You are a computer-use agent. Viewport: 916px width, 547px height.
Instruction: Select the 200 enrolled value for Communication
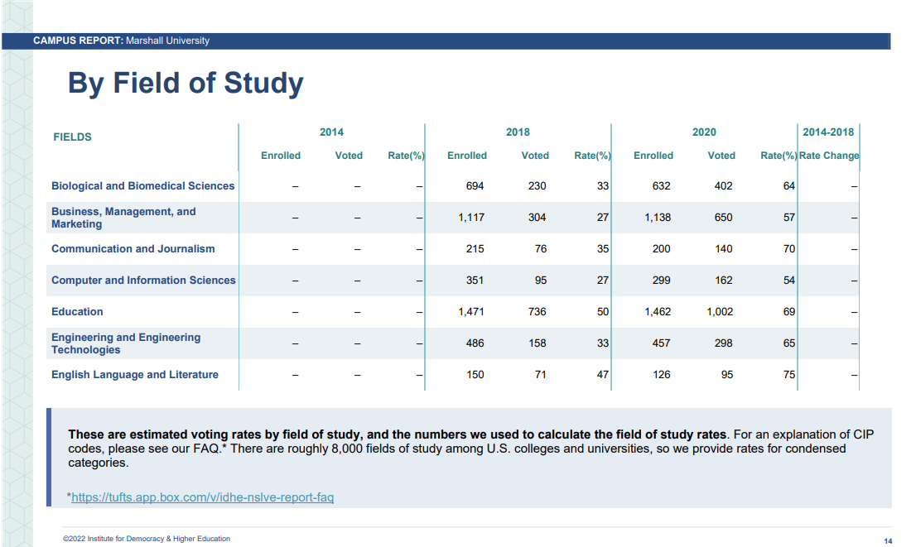tap(661, 249)
